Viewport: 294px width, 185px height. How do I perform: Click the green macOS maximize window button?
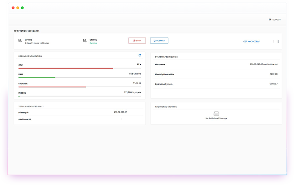coord(22,8)
